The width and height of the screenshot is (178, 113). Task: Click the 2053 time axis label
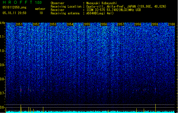click(x=53, y=24)
